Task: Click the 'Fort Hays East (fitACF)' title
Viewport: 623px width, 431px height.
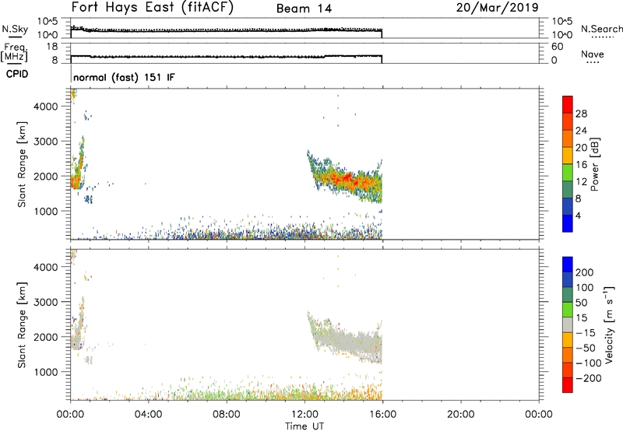Action: [152, 8]
